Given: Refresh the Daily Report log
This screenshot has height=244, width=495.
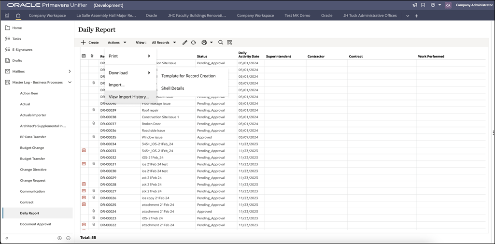Looking at the screenshot, I should (194, 43).
